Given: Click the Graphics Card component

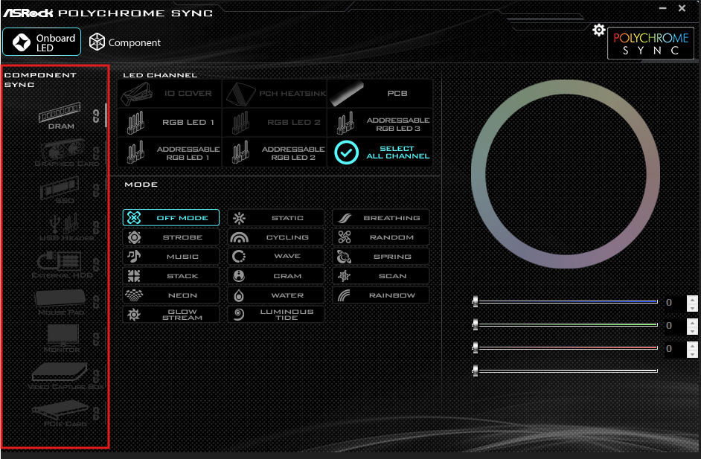Looking at the screenshot, I should pos(65,153).
